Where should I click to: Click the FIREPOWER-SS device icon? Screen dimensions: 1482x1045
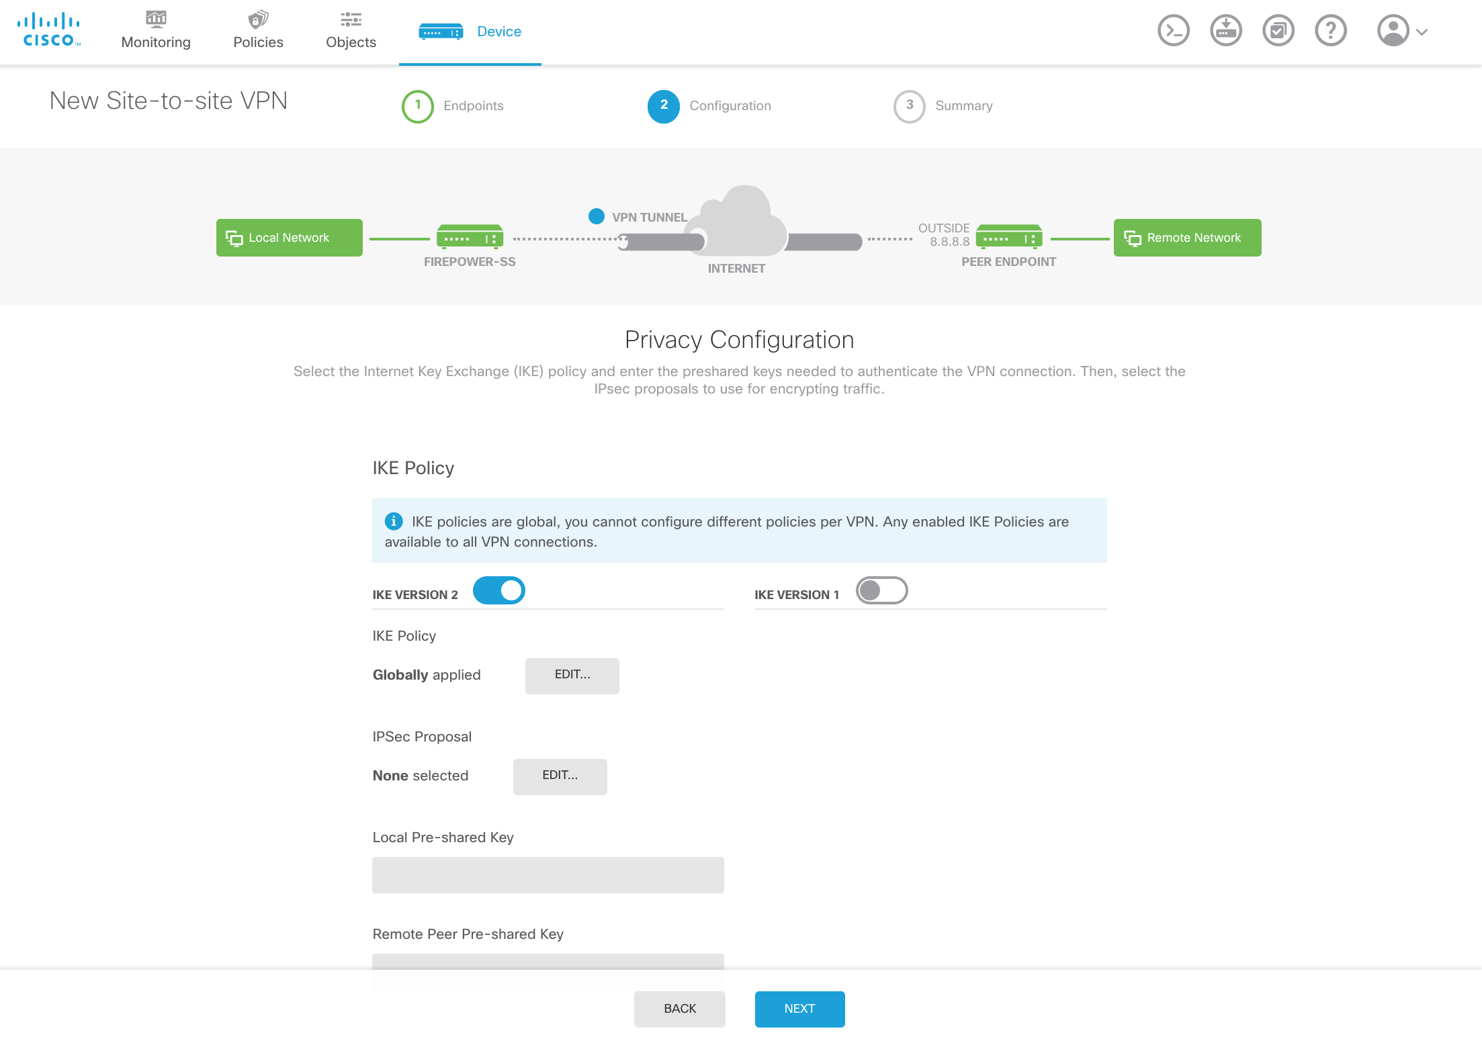point(470,237)
